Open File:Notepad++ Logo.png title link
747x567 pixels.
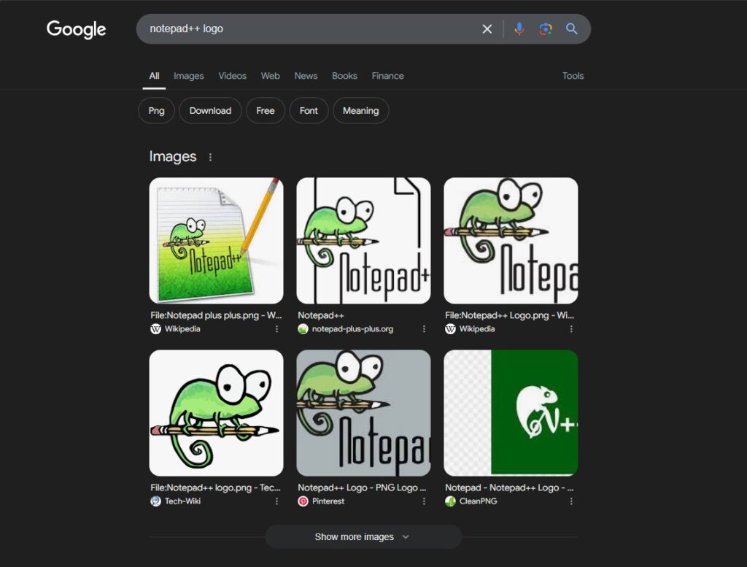[509, 315]
